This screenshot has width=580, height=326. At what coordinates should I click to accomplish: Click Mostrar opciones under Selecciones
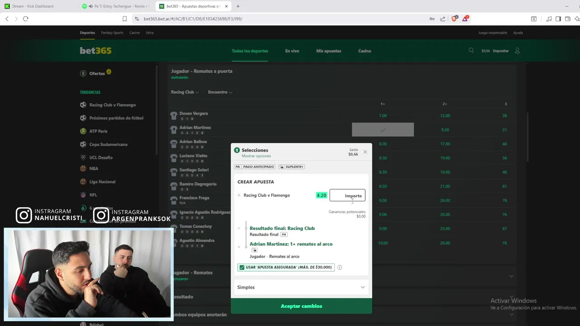pos(256,156)
